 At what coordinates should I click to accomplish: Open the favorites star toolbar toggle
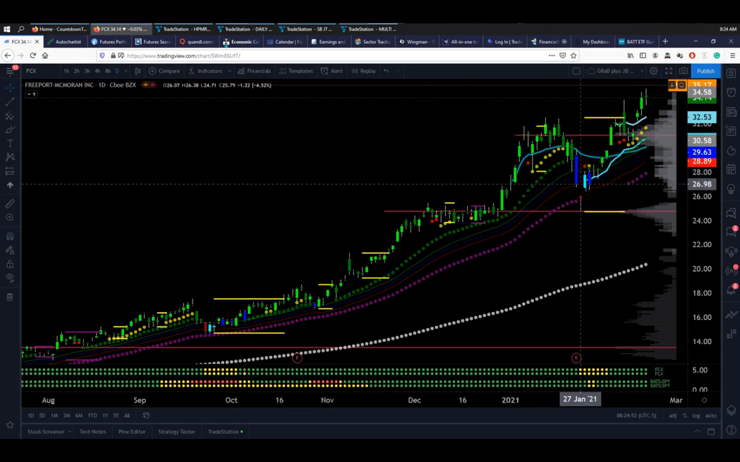(10, 425)
